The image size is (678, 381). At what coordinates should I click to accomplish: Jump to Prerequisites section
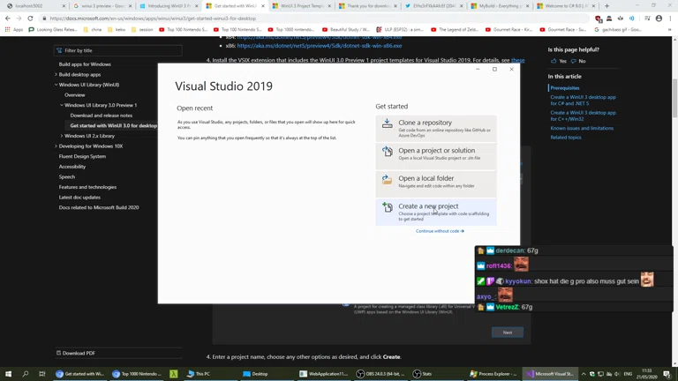click(565, 87)
